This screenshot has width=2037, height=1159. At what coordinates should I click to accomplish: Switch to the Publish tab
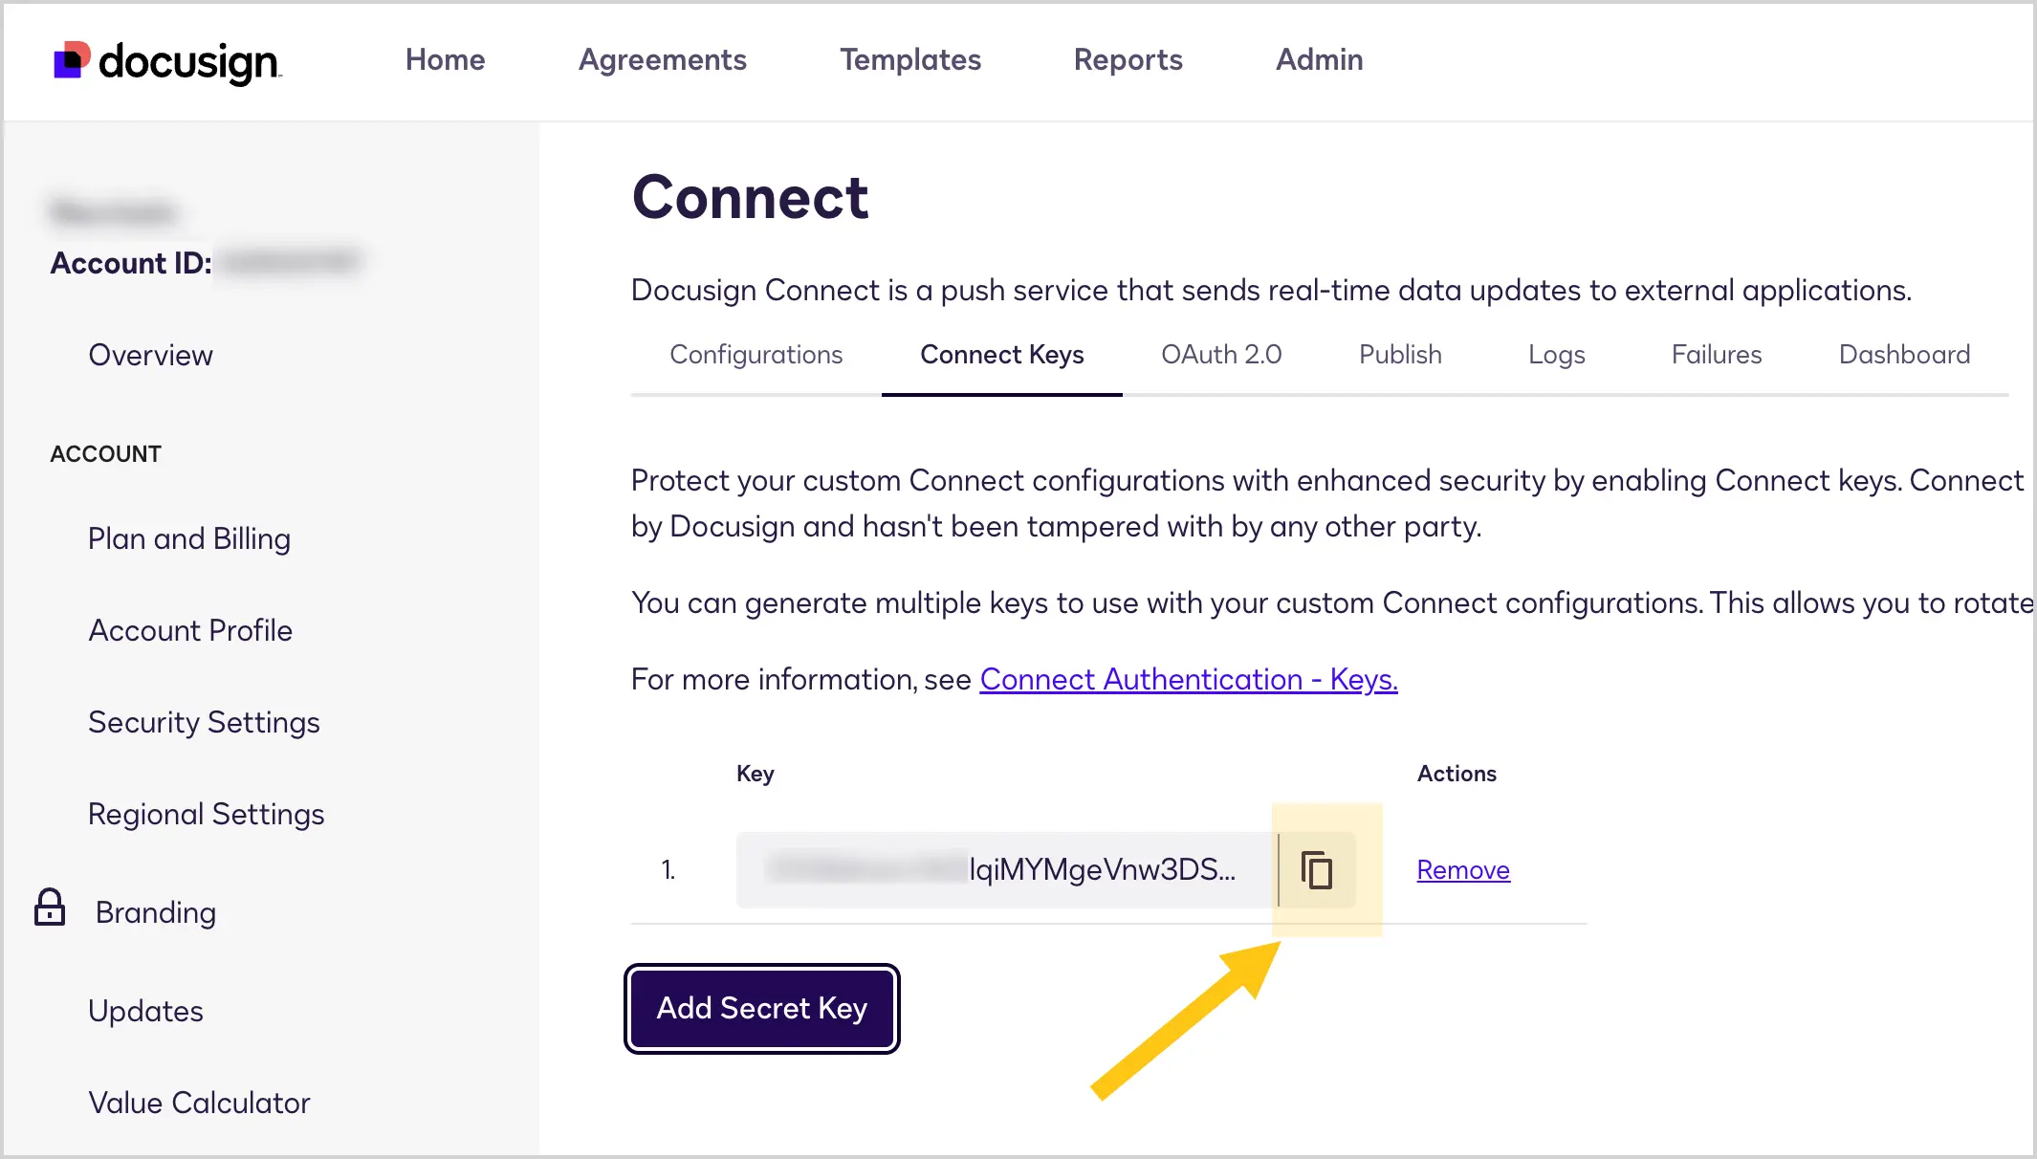tap(1400, 355)
